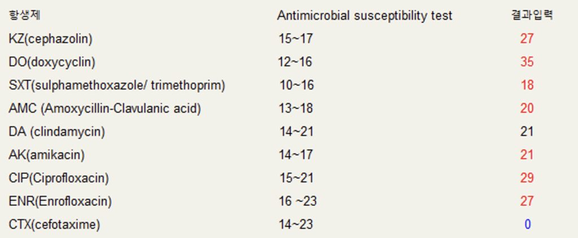Click the Antimicrobial susceptibility test header

365,16
